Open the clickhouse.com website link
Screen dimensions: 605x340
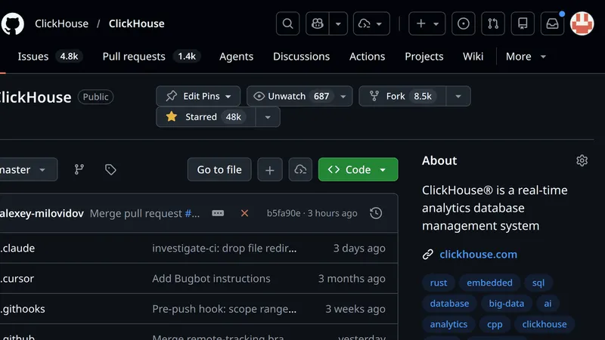[x=478, y=255]
